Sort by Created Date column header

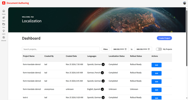(x=71, y=56)
